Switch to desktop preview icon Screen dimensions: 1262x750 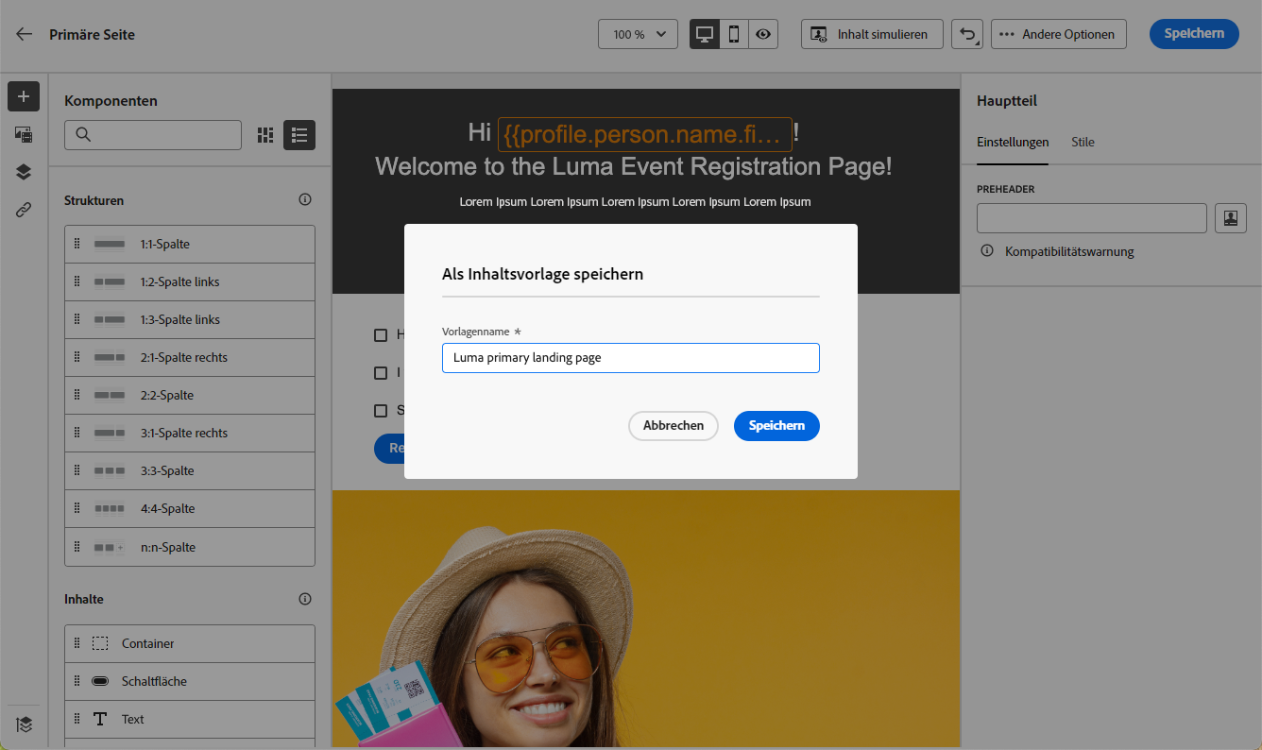pyautogui.click(x=705, y=34)
